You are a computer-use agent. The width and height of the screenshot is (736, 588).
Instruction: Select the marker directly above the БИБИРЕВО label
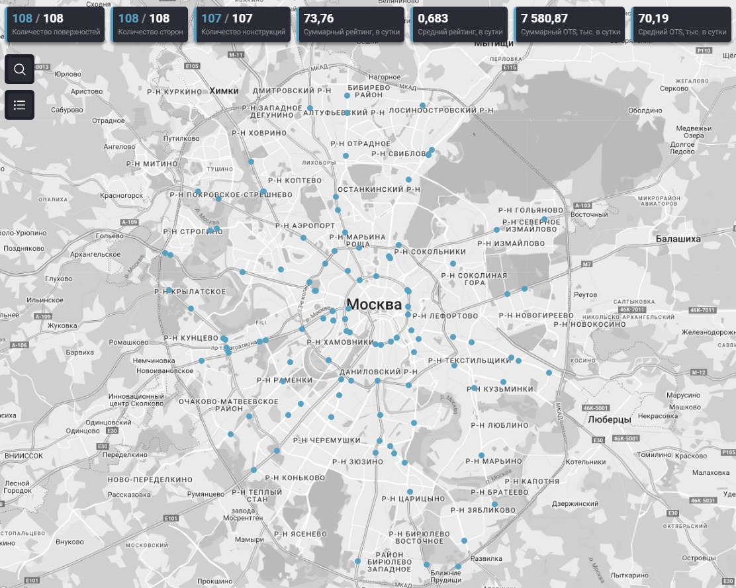click(347, 96)
